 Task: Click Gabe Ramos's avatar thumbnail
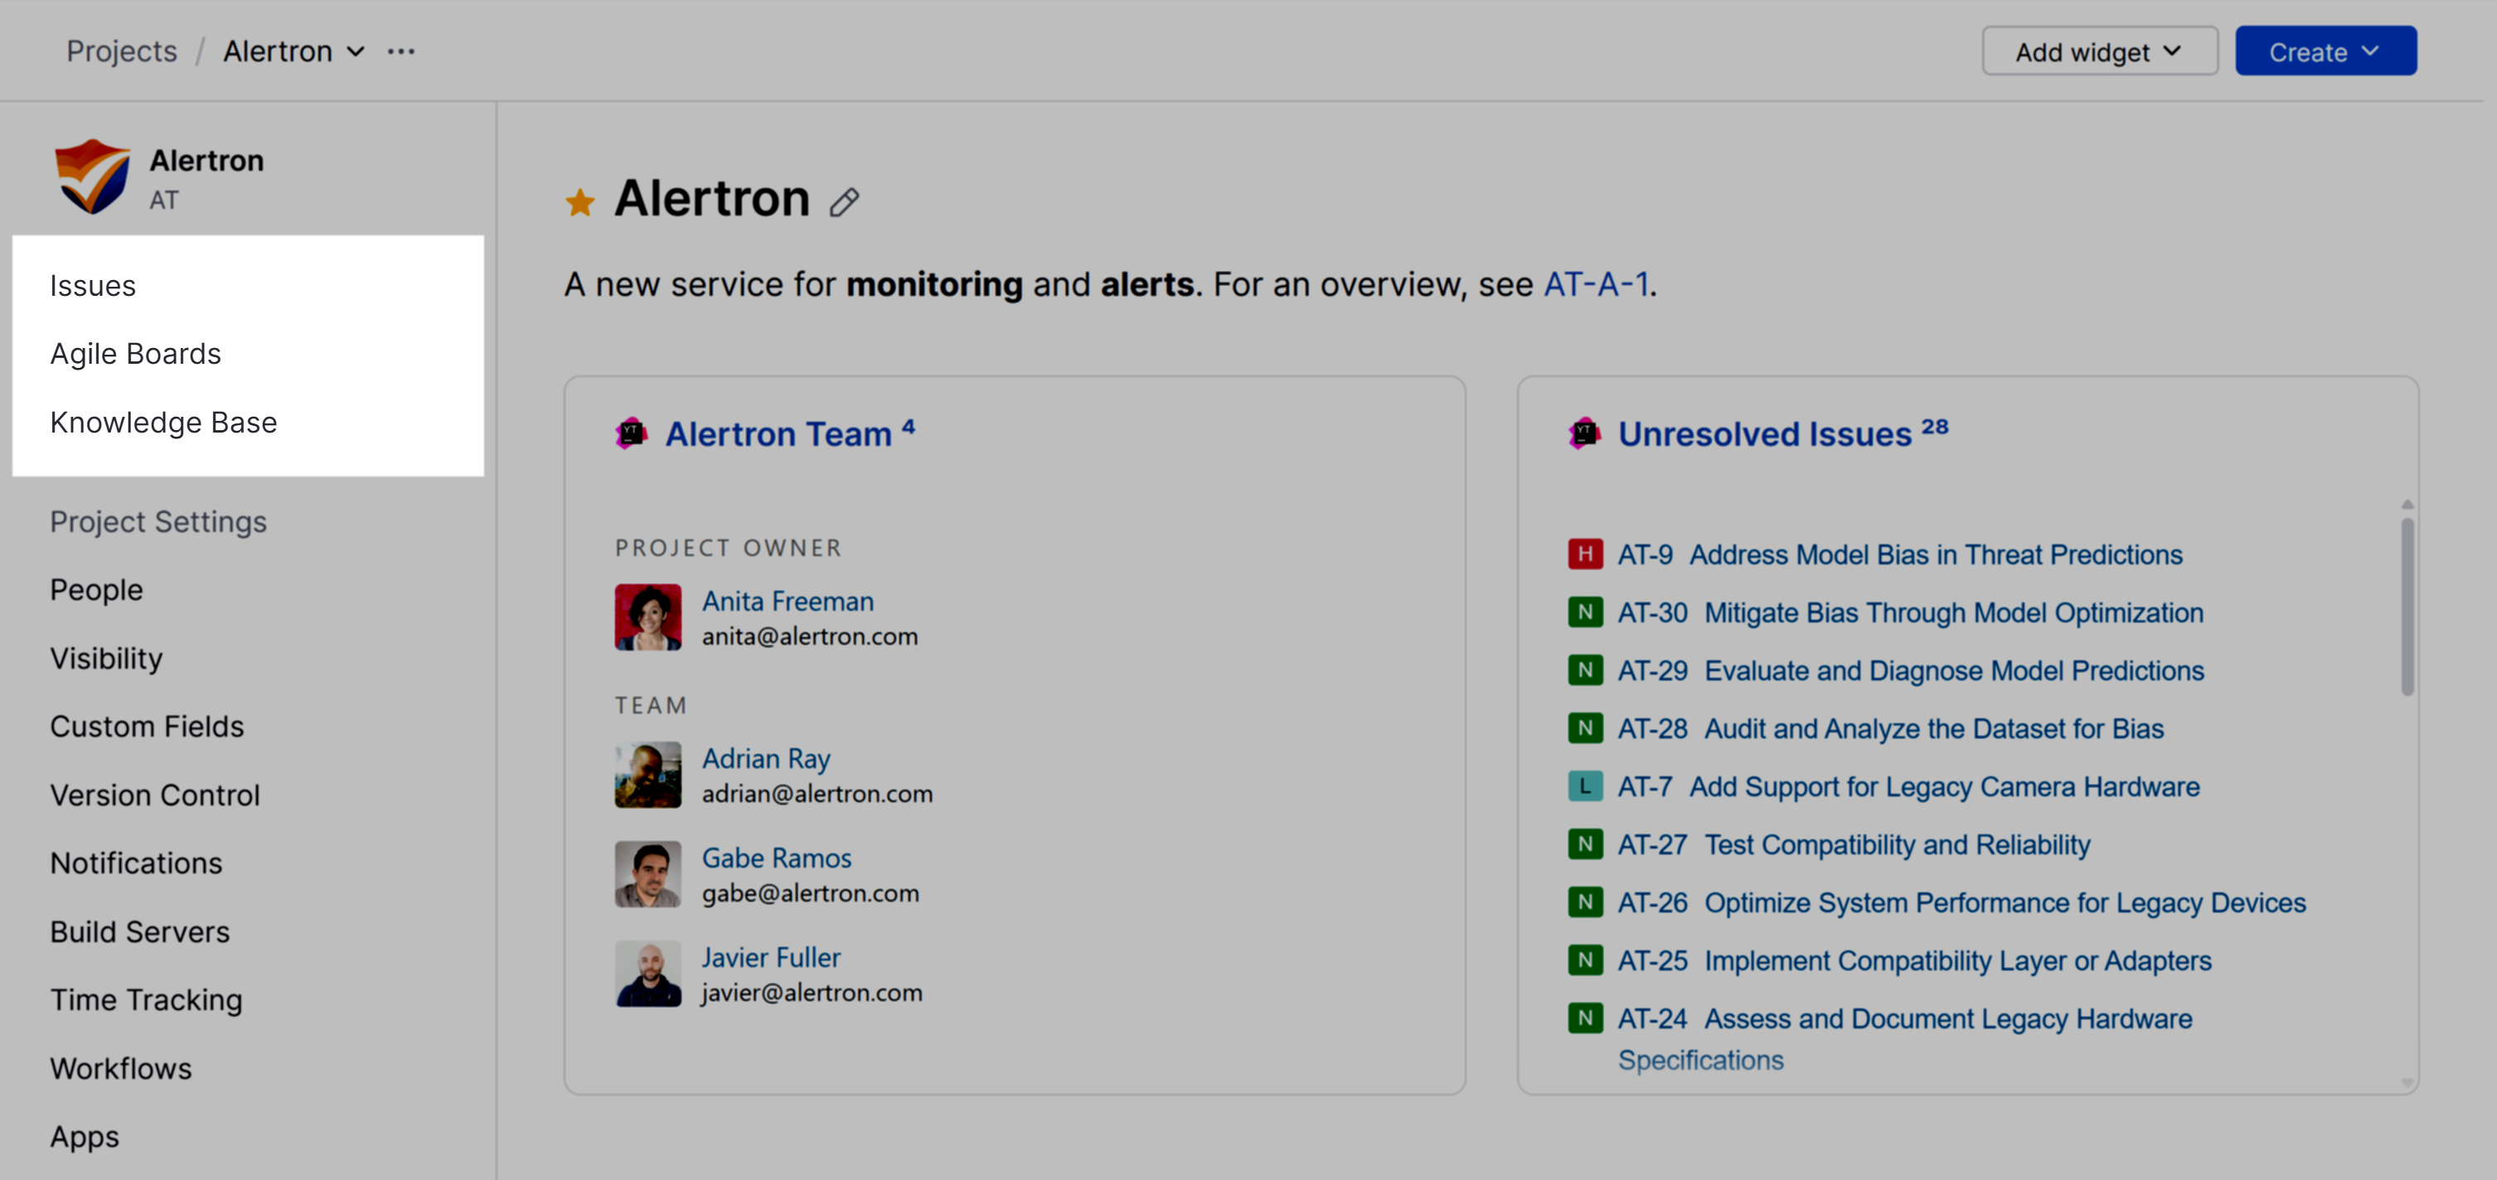[x=647, y=874]
